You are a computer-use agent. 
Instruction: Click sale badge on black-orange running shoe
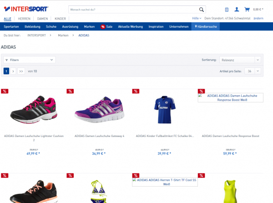pos(5,176)
